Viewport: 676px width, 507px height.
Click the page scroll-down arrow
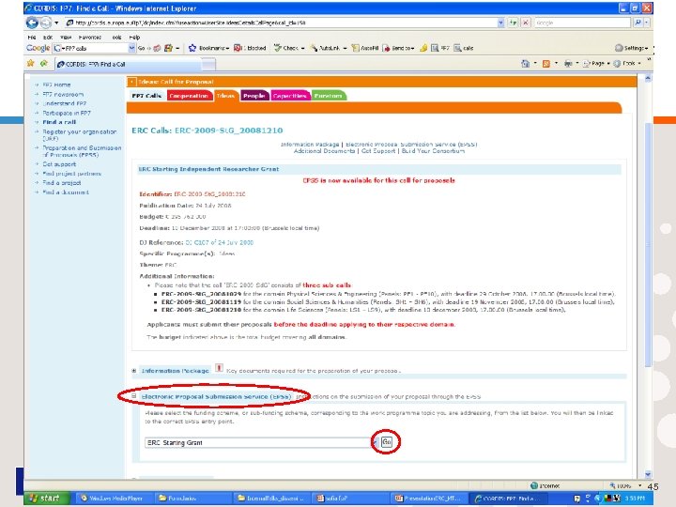[648, 475]
